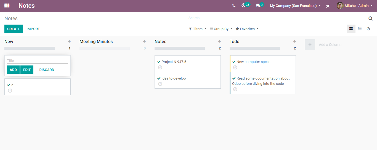Click activity clock on New computer specs card
This screenshot has width=377, height=150.
[235, 67]
